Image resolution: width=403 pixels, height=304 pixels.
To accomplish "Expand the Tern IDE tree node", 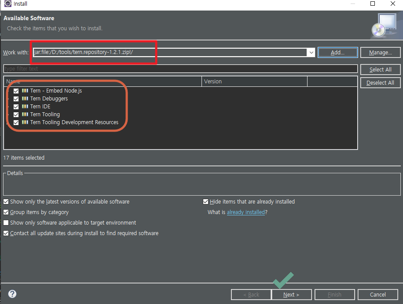I will 9,107.
